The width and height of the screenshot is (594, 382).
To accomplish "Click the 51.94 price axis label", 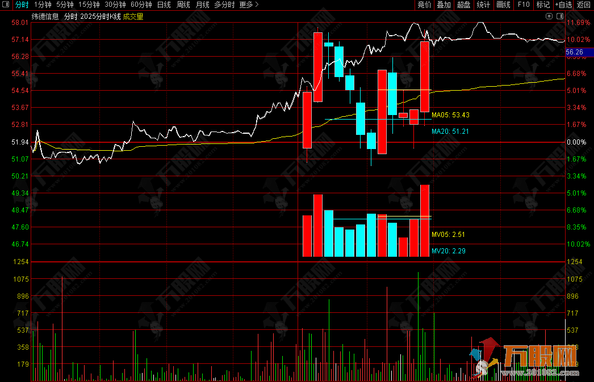I will [20, 142].
